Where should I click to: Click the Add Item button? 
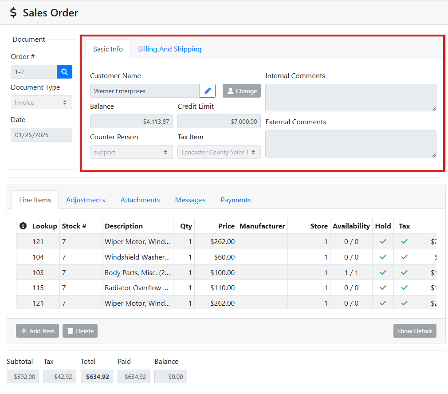[x=37, y=331]
